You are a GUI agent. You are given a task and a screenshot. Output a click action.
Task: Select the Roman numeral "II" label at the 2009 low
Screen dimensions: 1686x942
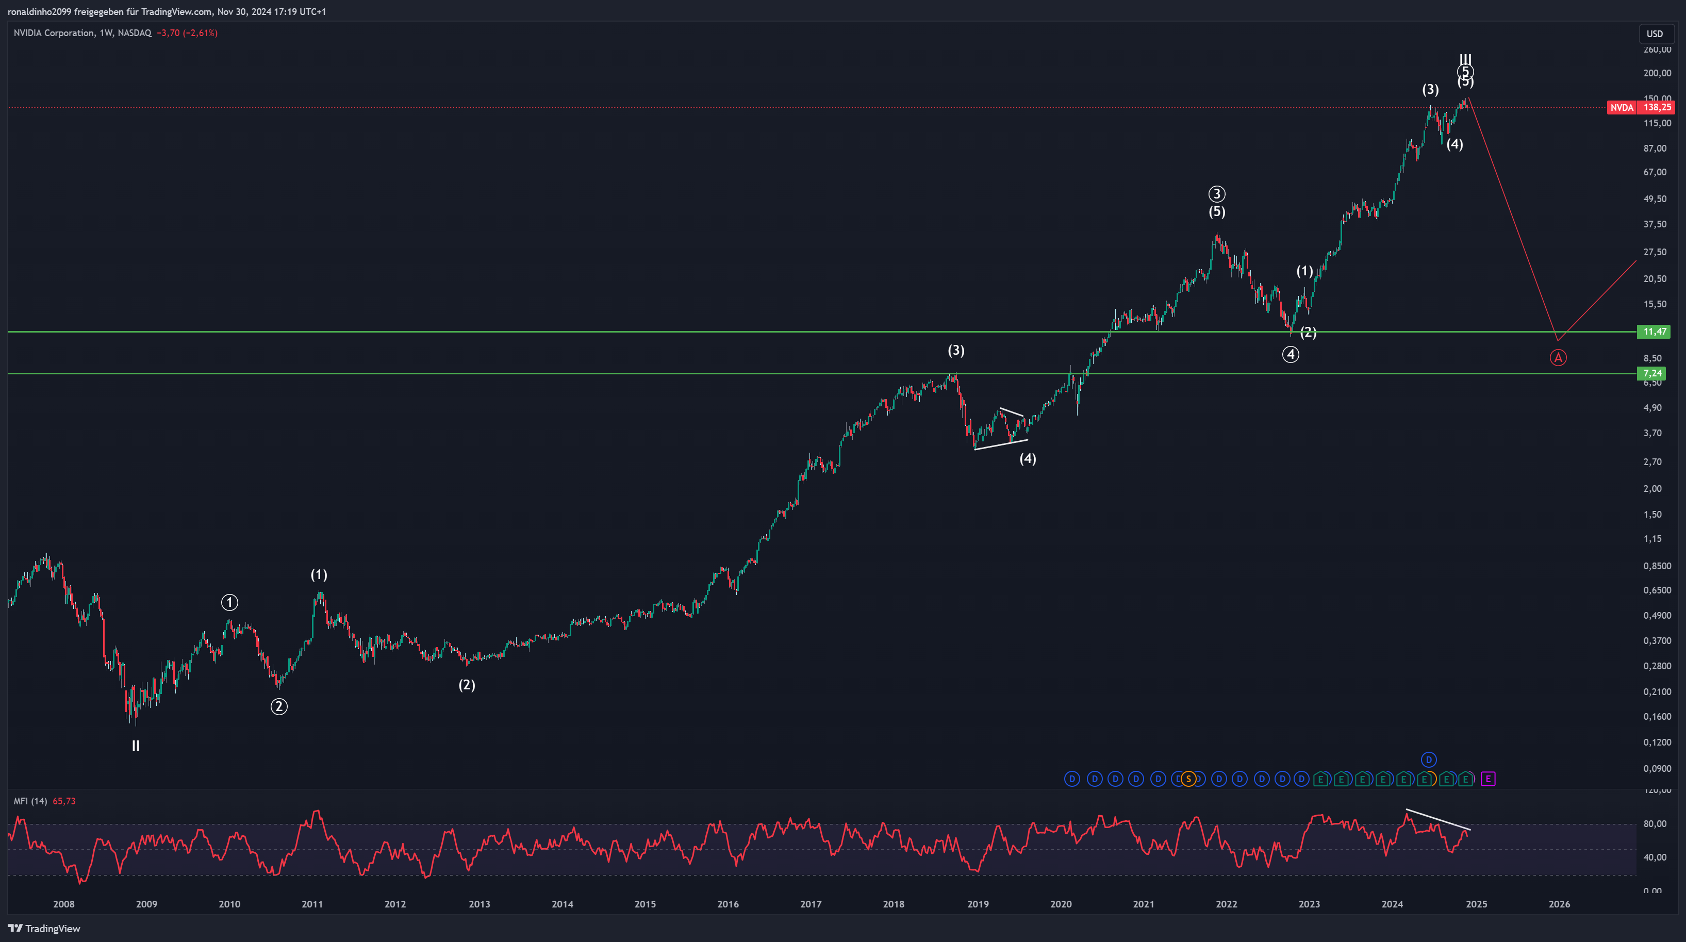(x=136, y=746)
